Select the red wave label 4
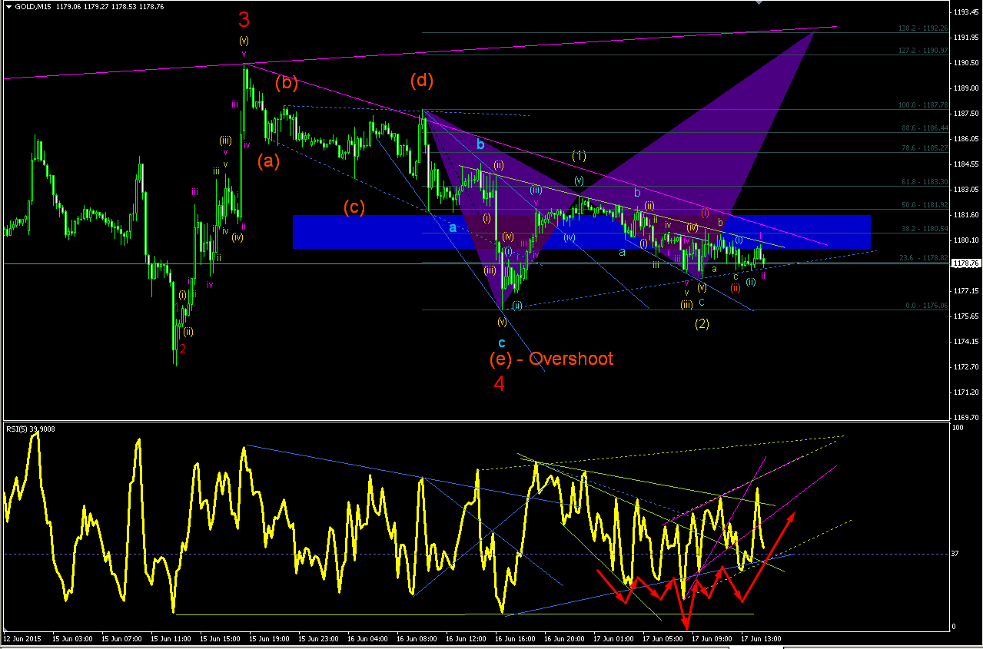Screen dimensions: 983x649 coord(499,383)
